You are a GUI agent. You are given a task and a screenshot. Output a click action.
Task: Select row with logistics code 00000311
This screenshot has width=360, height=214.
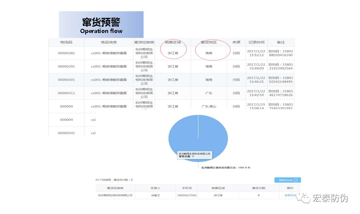tap(66, 93)
